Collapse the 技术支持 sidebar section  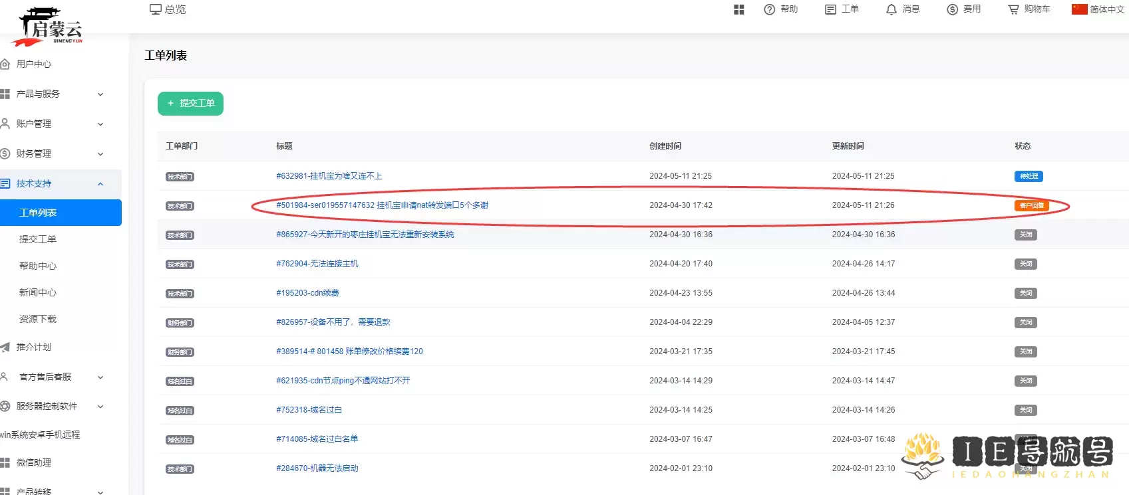pos(100,184)
